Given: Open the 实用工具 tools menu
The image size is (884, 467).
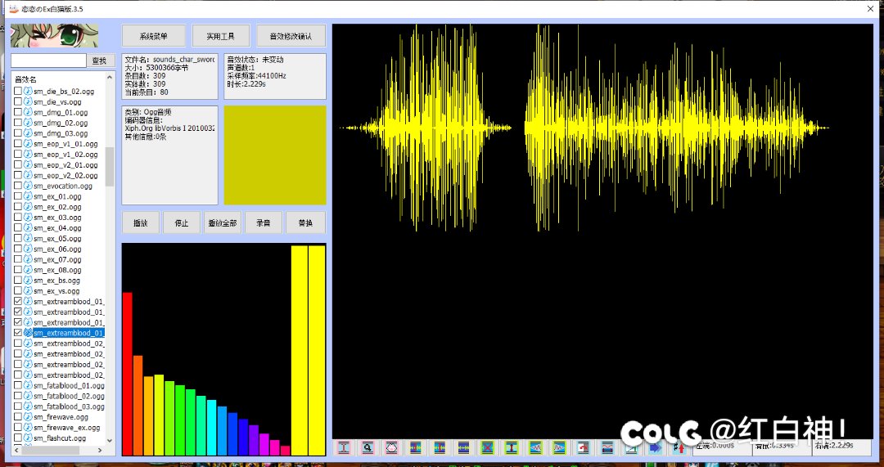Looking at the screenshot, I should 220,36.
